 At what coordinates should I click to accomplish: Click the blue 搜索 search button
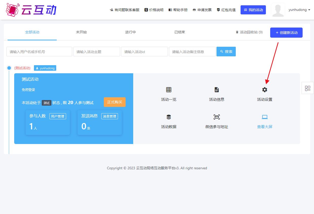point(226,51)
